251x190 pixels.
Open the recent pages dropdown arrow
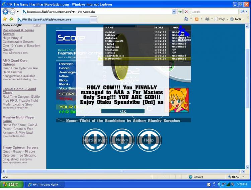(18, 12)
